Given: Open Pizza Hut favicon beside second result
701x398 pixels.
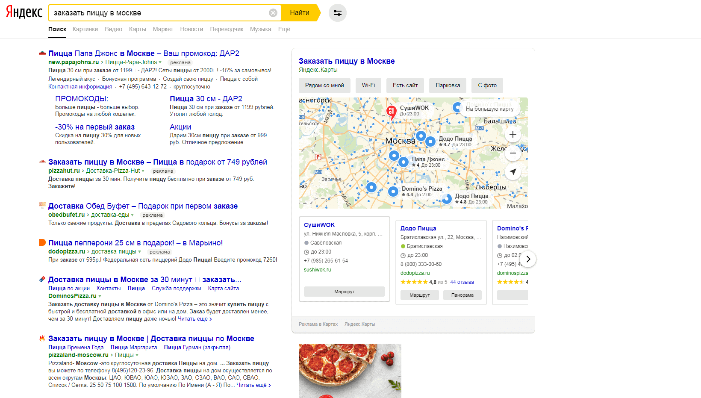Looking at the screenshot, I should pyautogui.click(x=42, y=162).
